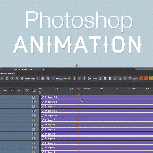Set work area end with the closing brace icon

click(53, 78)
